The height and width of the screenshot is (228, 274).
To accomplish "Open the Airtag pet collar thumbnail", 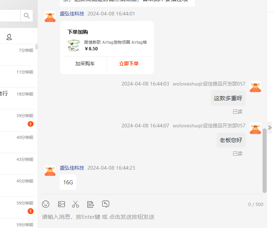I will (74, 46).
